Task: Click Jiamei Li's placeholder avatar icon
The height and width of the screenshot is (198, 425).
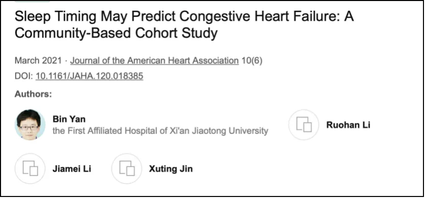Action: (29, 169)
